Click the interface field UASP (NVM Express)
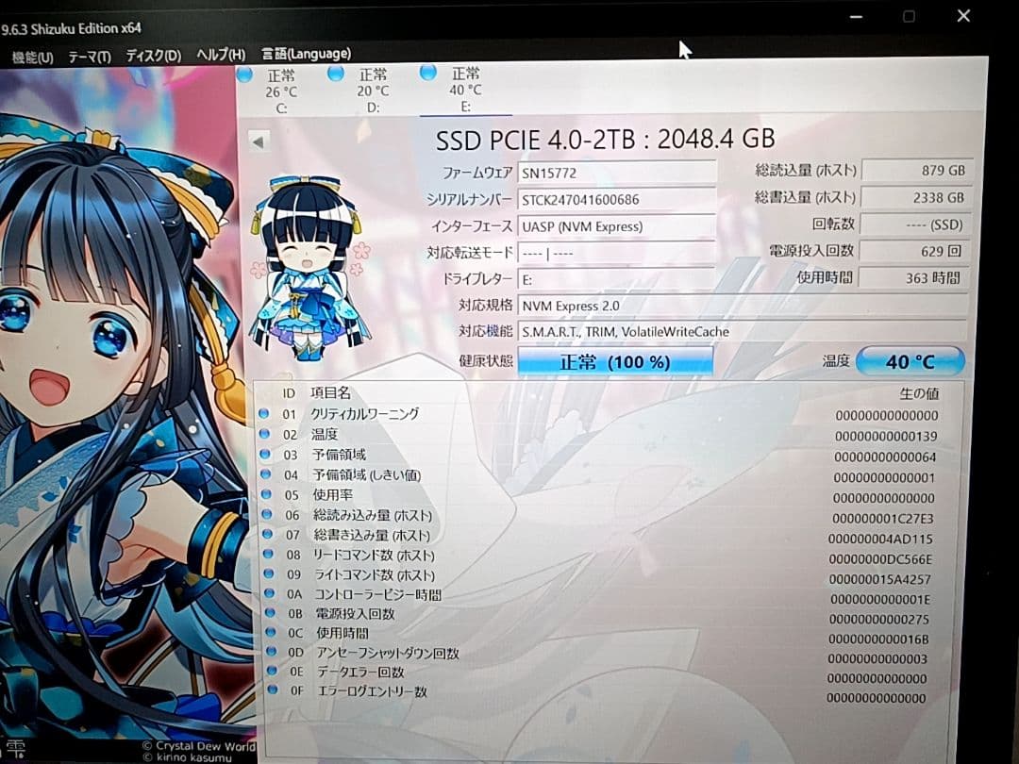 [x=617, y=226]
